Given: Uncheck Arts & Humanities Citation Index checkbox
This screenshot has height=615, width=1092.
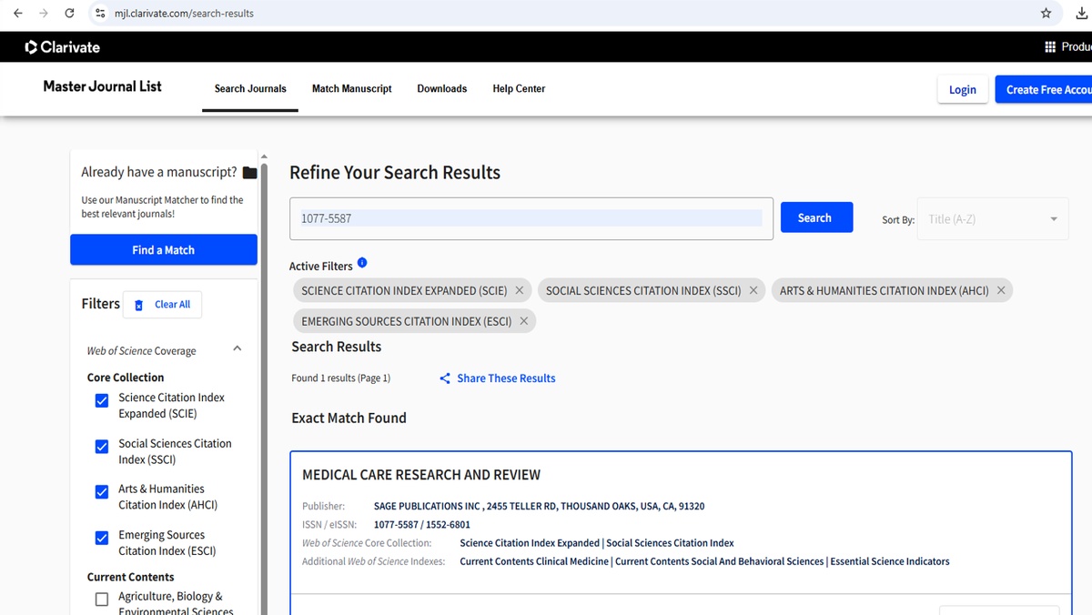Looking at the screenshot, I should 102,492.
